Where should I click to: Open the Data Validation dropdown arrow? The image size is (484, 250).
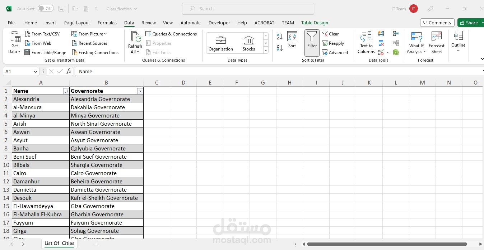[388, 53]
